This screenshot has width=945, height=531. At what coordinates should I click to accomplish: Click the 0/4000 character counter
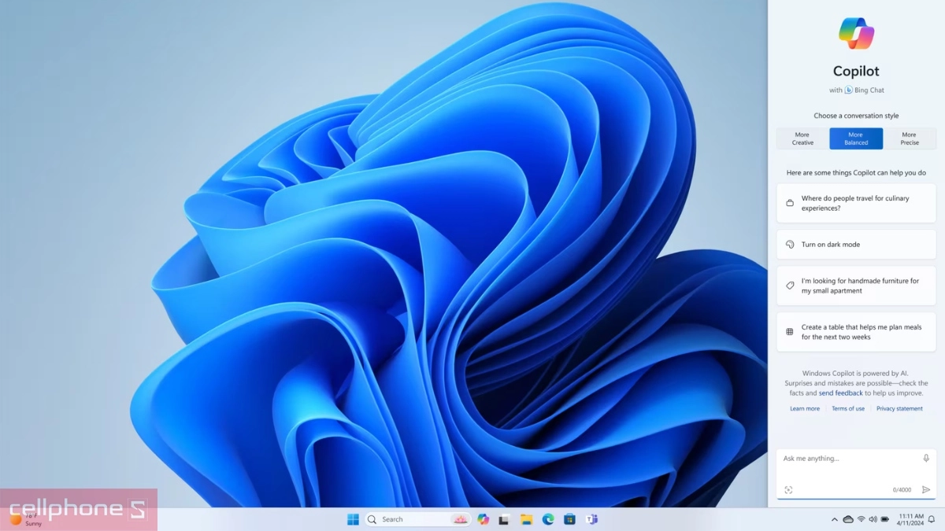coord(902,489)
